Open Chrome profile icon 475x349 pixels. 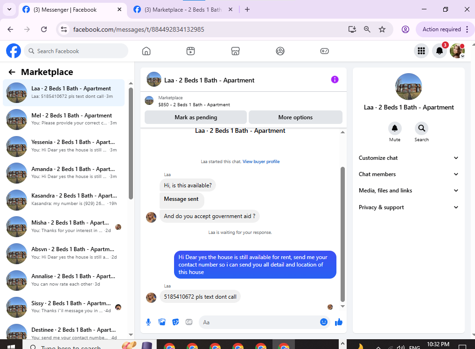(x=405, y=29)
